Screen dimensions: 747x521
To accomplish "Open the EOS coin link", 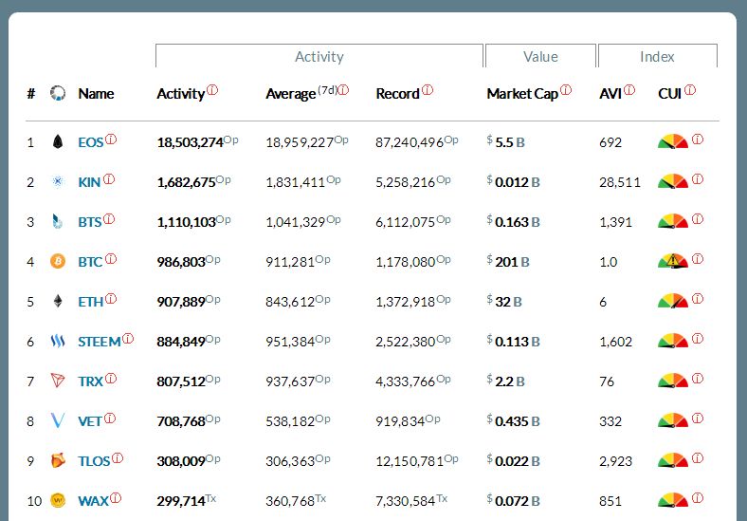I will point(90,142).
